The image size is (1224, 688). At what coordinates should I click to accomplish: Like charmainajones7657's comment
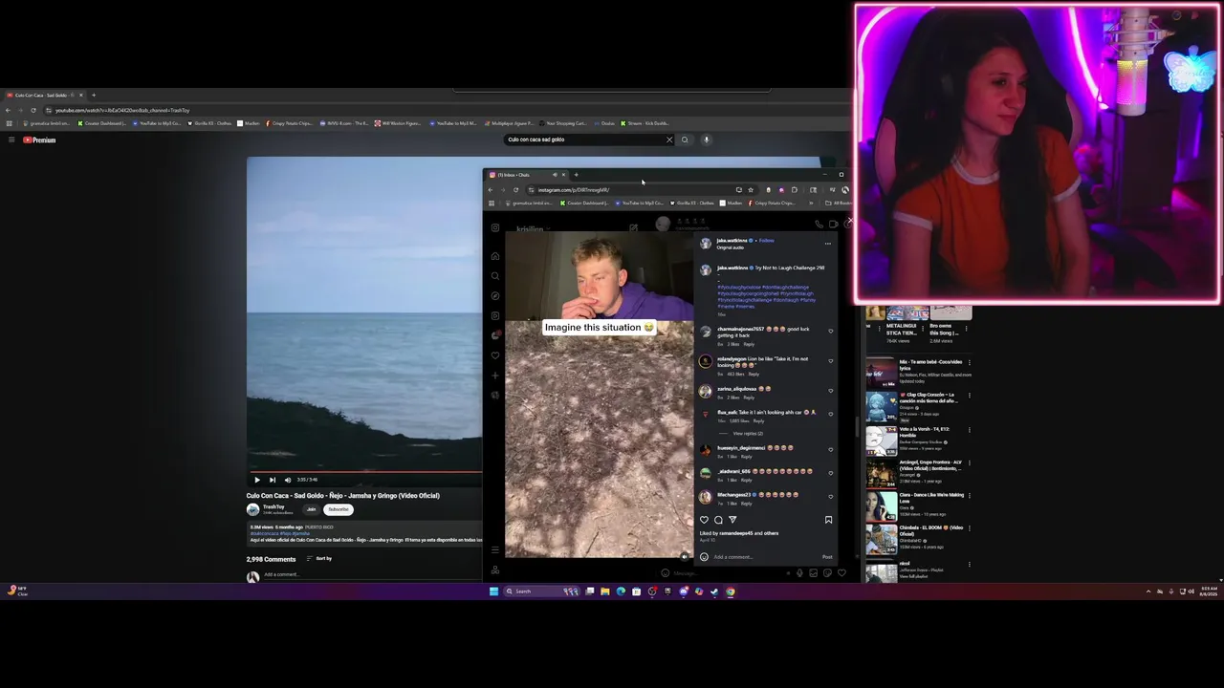click(x=830, y=332)
